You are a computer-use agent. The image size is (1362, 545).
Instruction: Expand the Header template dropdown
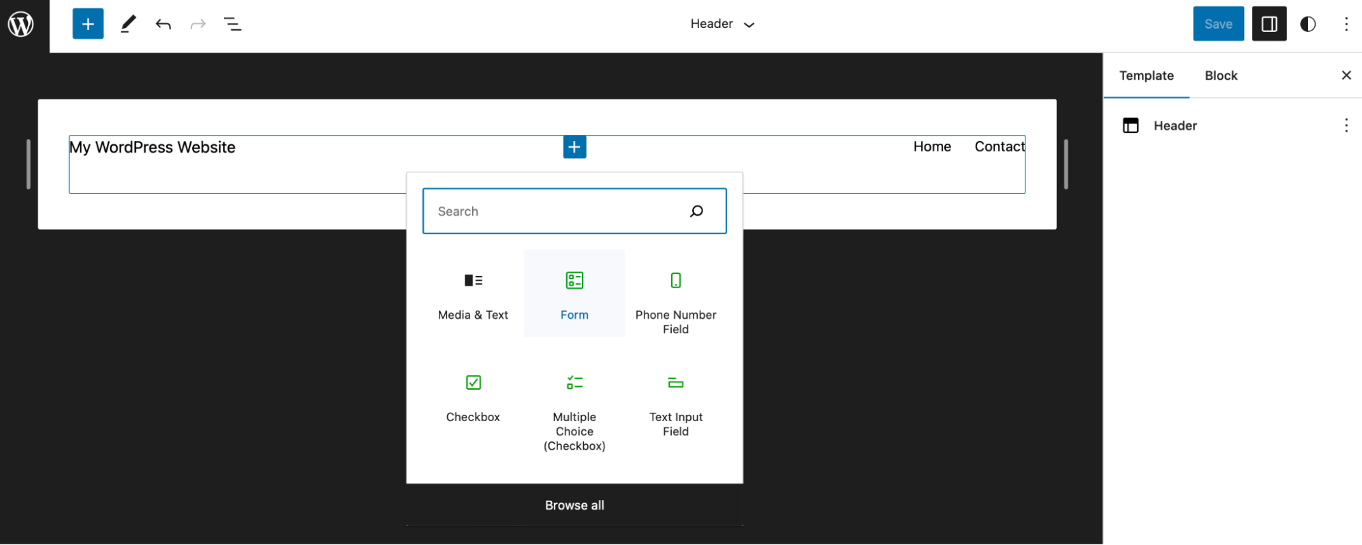tap(722, 25)
